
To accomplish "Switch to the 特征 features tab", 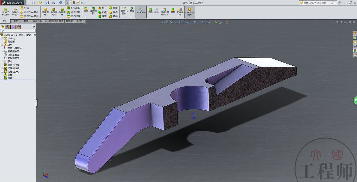I will [x=5, y=21].
